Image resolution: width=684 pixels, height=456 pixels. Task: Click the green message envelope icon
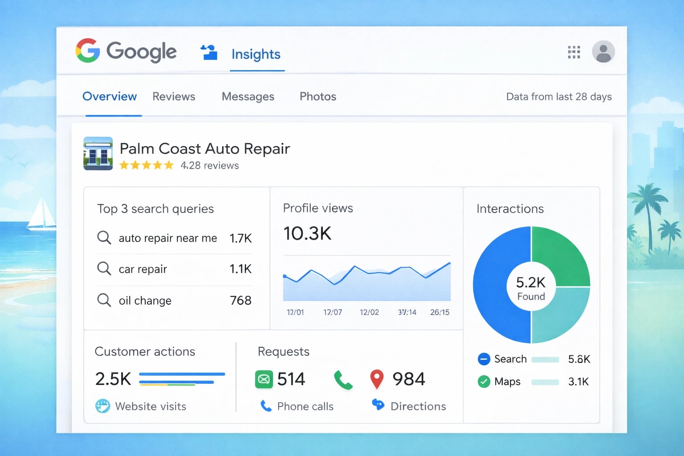point(264,379)
